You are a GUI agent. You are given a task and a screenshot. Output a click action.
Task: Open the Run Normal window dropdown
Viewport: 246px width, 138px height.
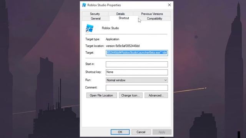click(137, 80)
